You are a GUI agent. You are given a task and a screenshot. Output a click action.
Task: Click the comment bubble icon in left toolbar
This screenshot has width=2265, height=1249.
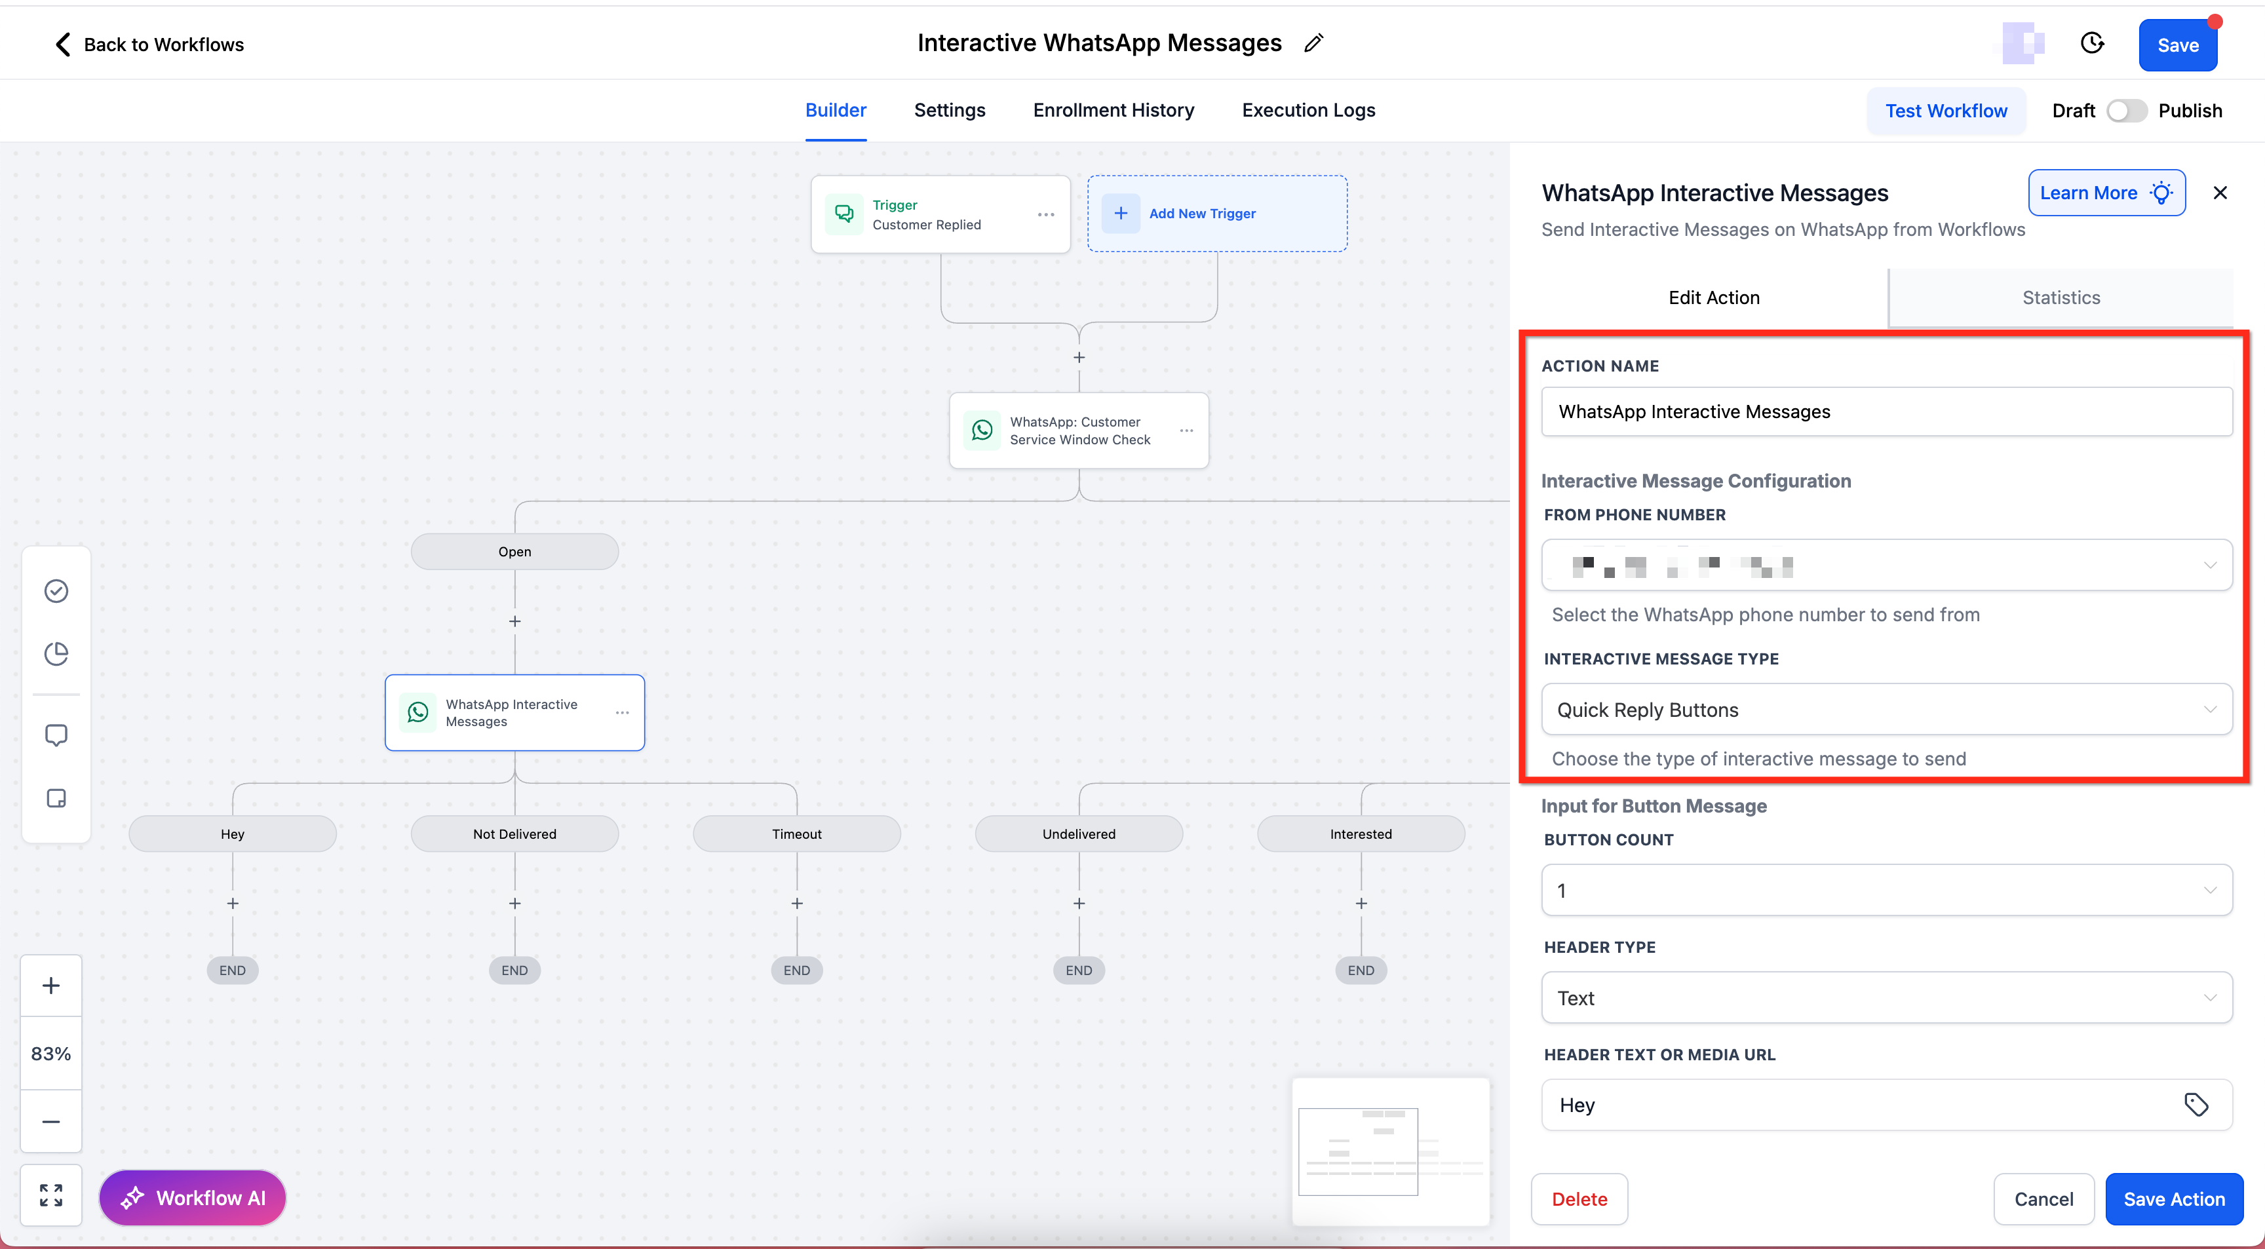[x=56, y=735]
